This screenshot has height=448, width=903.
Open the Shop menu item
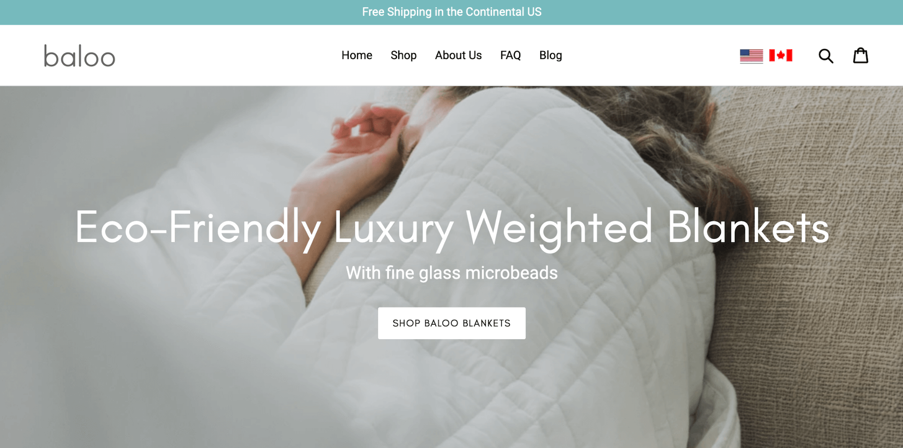click(403, 55)
